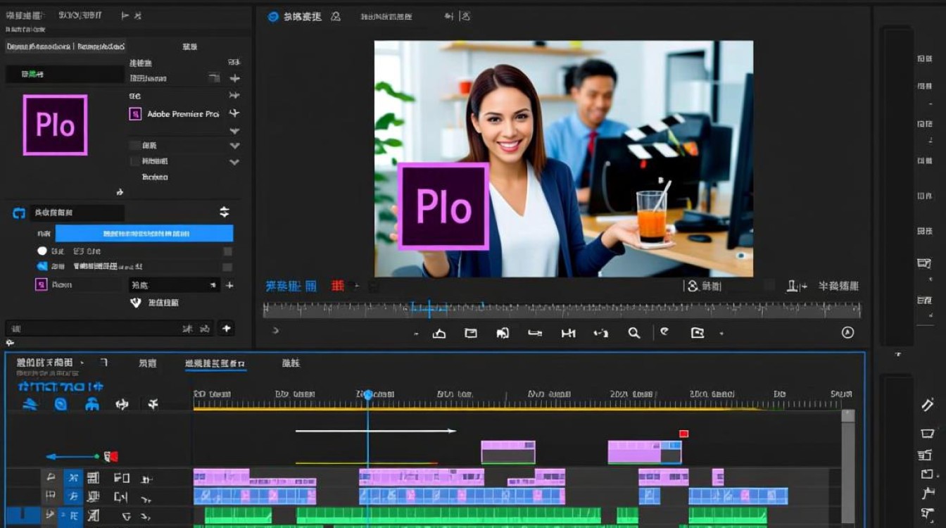Viewport: 946px width, 528px height.
Task: Click the Plo logo thumbnail in left panel
Action: coord(55,125)
